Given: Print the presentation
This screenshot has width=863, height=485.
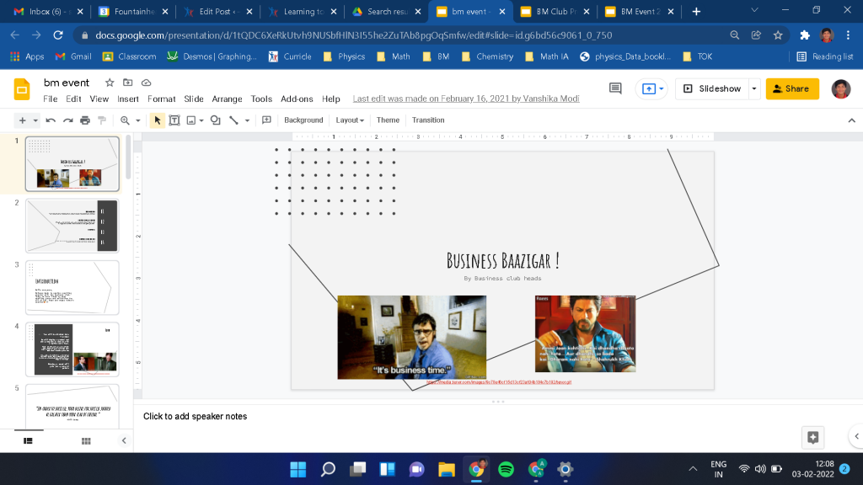Looking at the screenshot, I should tap(85, 120).
